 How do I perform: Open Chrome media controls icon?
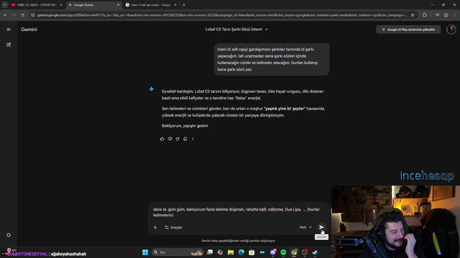(x=437, y=15)
